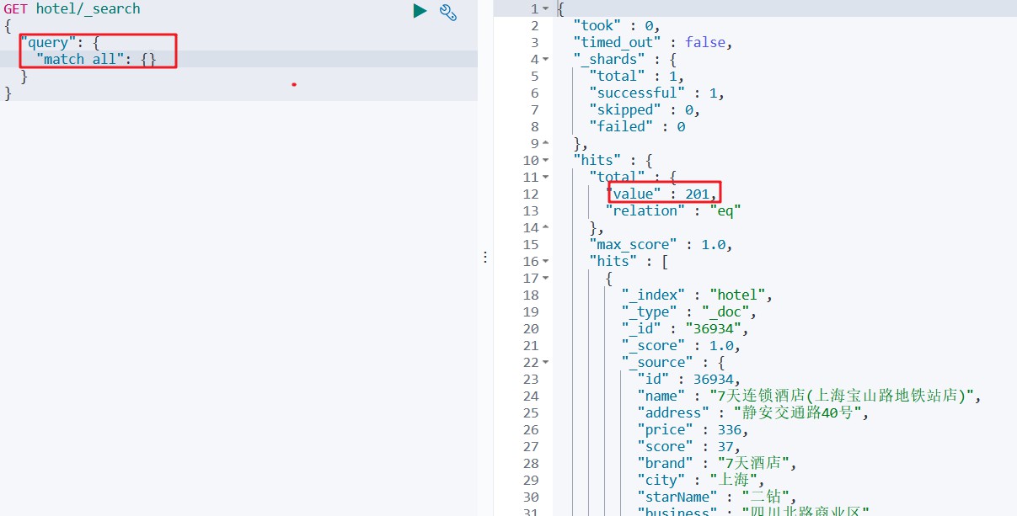Collapse the total block fold arrow on line 11

tap(546, 177)
